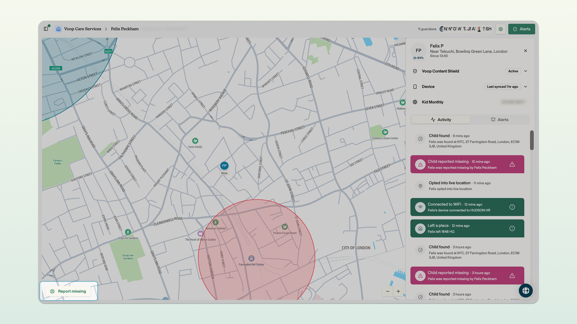Image resolution: width=577 pixels, height=324 pixels.
Task: Click the Active status badge
Action: pos(513,71)
